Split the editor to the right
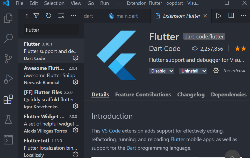This screenshot has width=250, height=158. [x=231, y=16]
